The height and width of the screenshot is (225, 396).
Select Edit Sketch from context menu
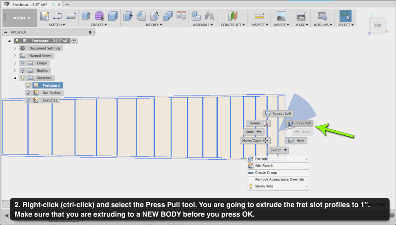click(x=264, y=166)
